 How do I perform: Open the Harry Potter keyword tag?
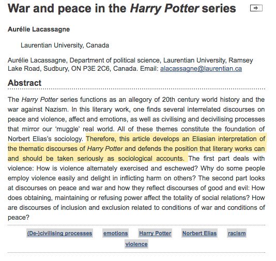tap(155, 233)
